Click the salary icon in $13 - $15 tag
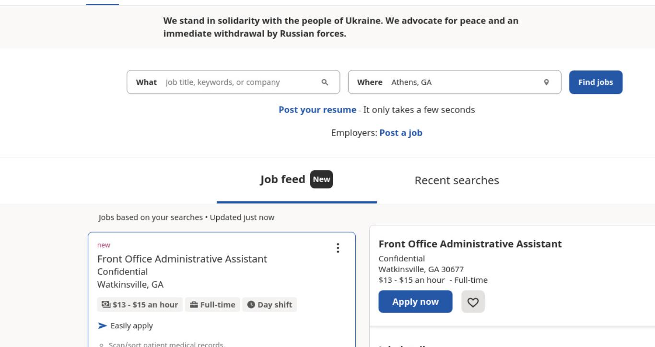This screenshot has height=347, width=655. point(105,305)
